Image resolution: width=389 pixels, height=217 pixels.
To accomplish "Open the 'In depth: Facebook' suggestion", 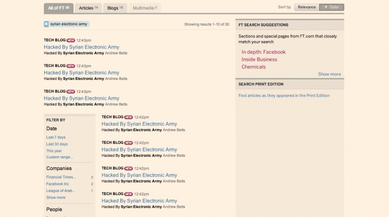I will pyautogui.click(x=263, y=52).
